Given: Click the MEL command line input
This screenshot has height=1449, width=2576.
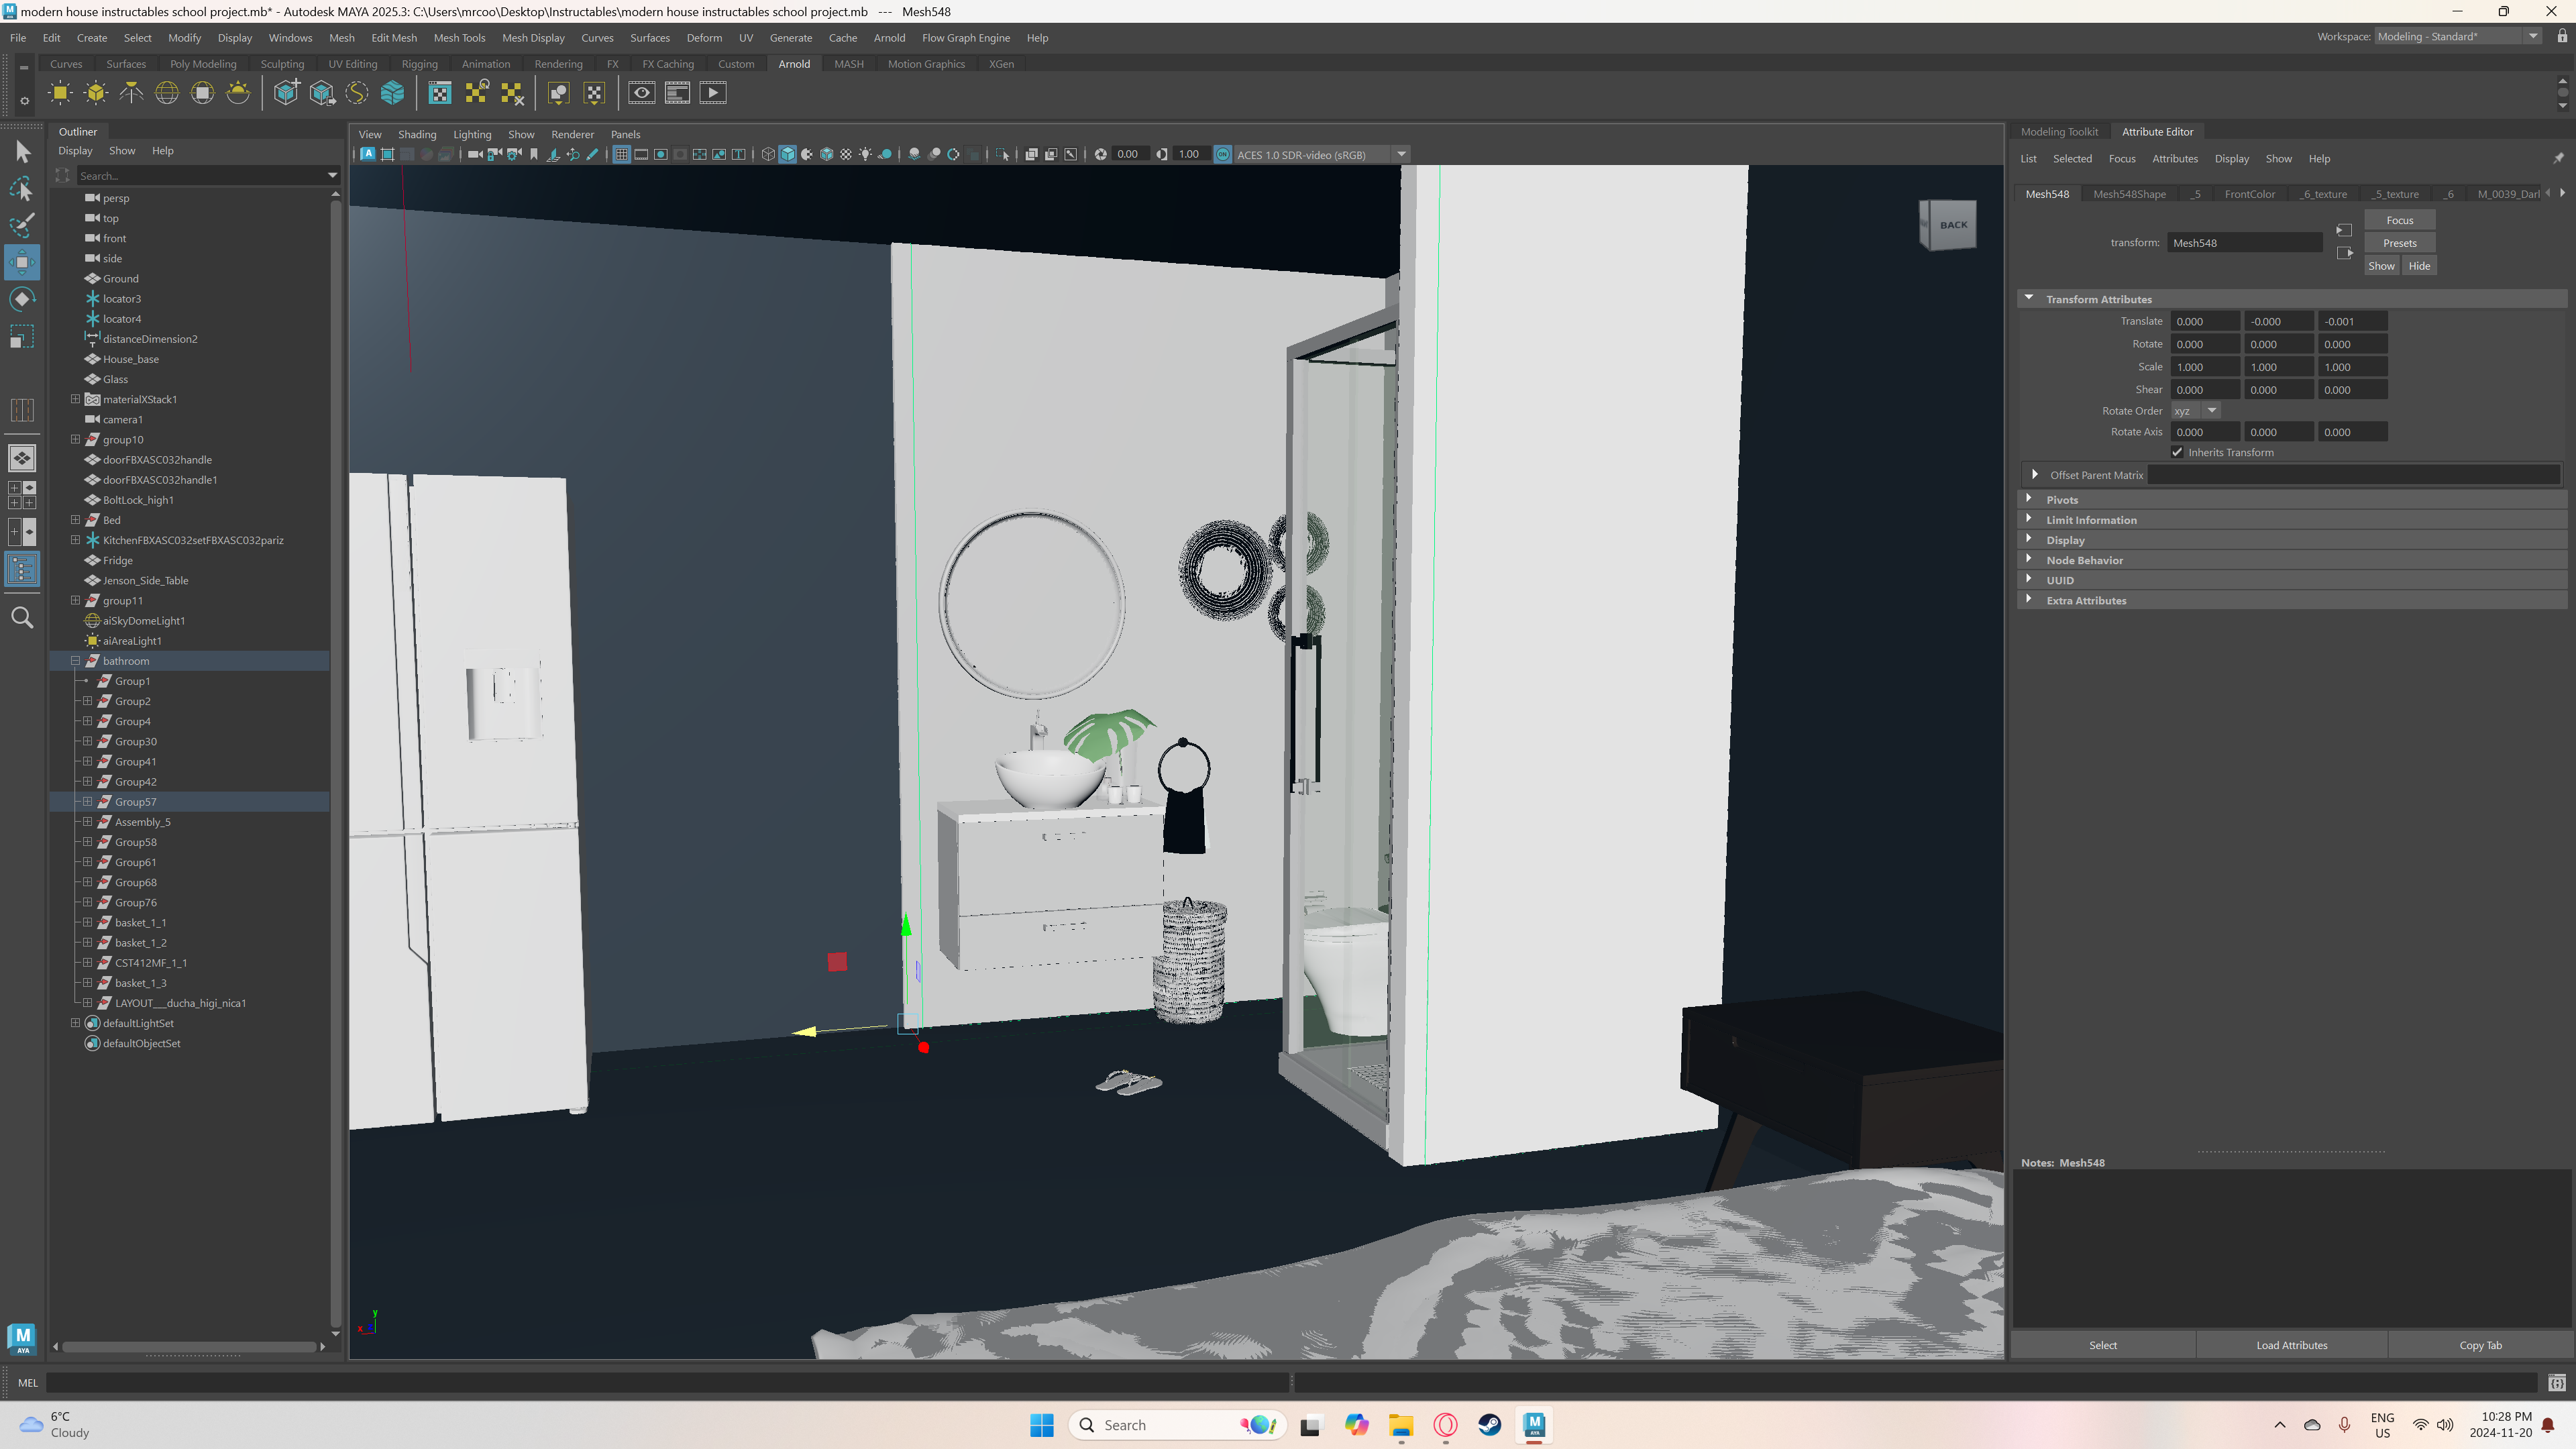Looking at the screenshot, I should [x=667, y=1383].
